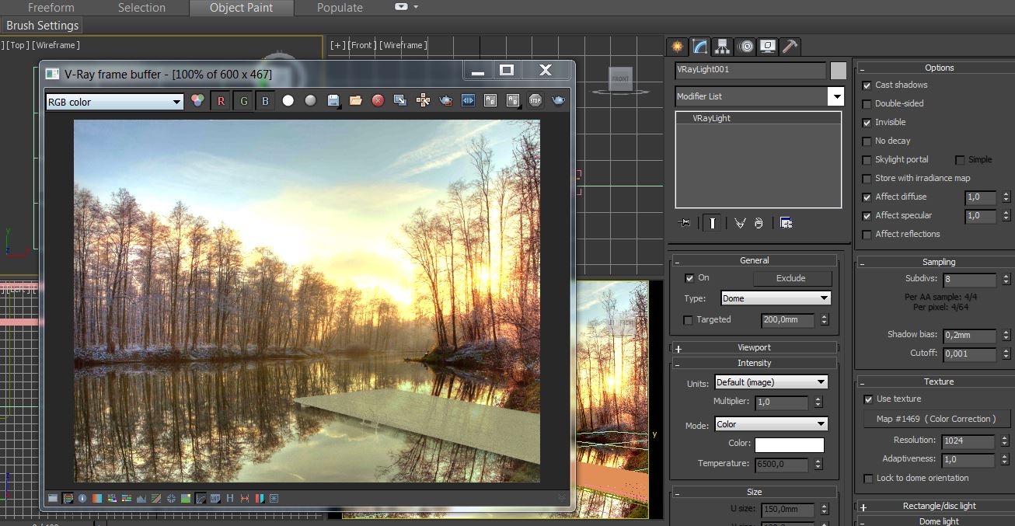Click the white light Color swatch
Image resolution: width=1015 pixels, height=526 pixels.
tap(789, 444)
